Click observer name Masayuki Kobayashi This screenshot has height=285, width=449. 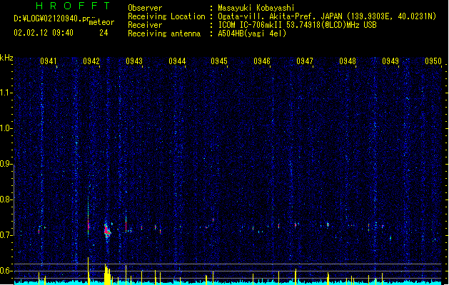pos(256,8)
